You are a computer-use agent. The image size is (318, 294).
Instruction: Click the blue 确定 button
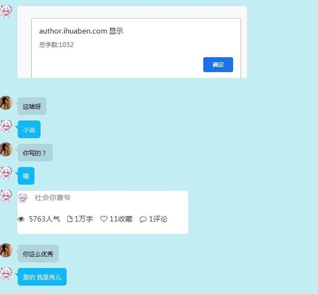pyautogui.click(x=218, y=64)
